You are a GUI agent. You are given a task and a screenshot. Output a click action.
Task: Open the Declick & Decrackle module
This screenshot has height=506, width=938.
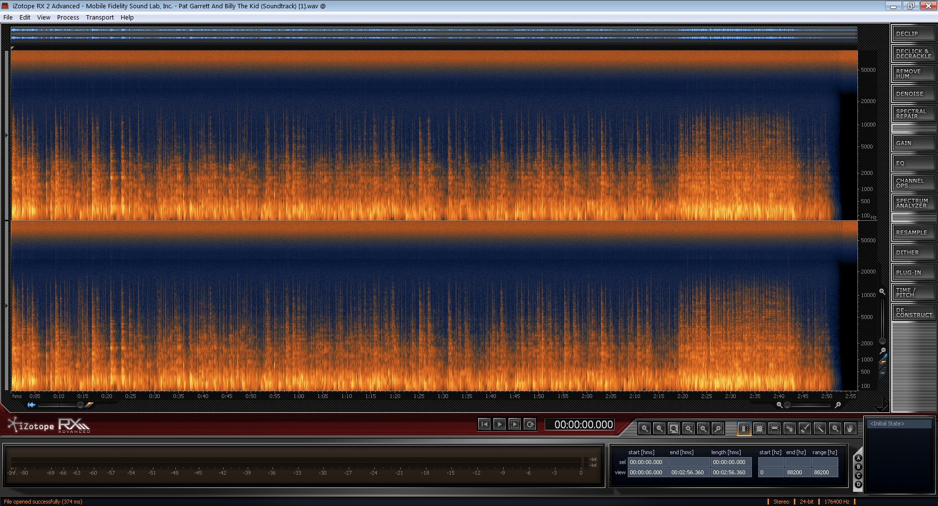pyautogui.click(x=914, y=54)
